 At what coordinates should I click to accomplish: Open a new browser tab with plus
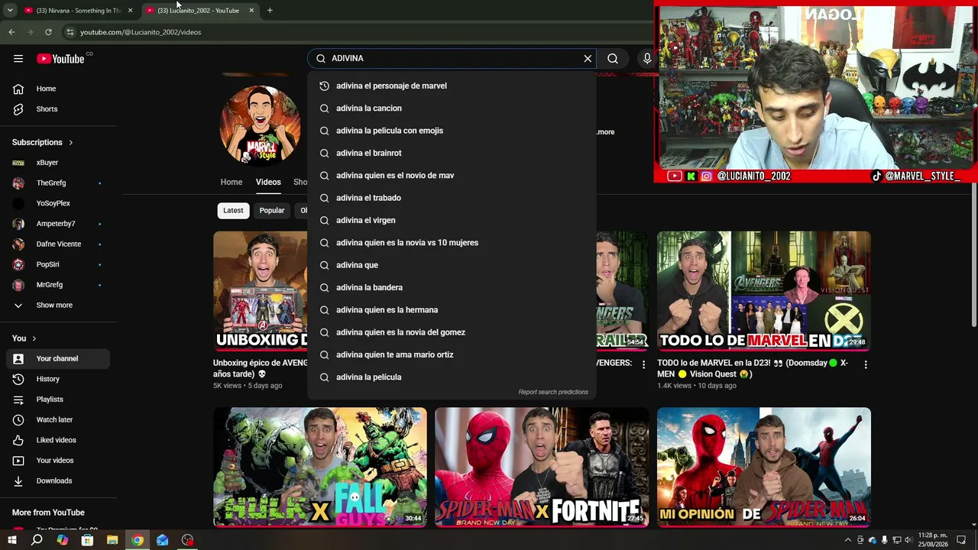point(270,10)
